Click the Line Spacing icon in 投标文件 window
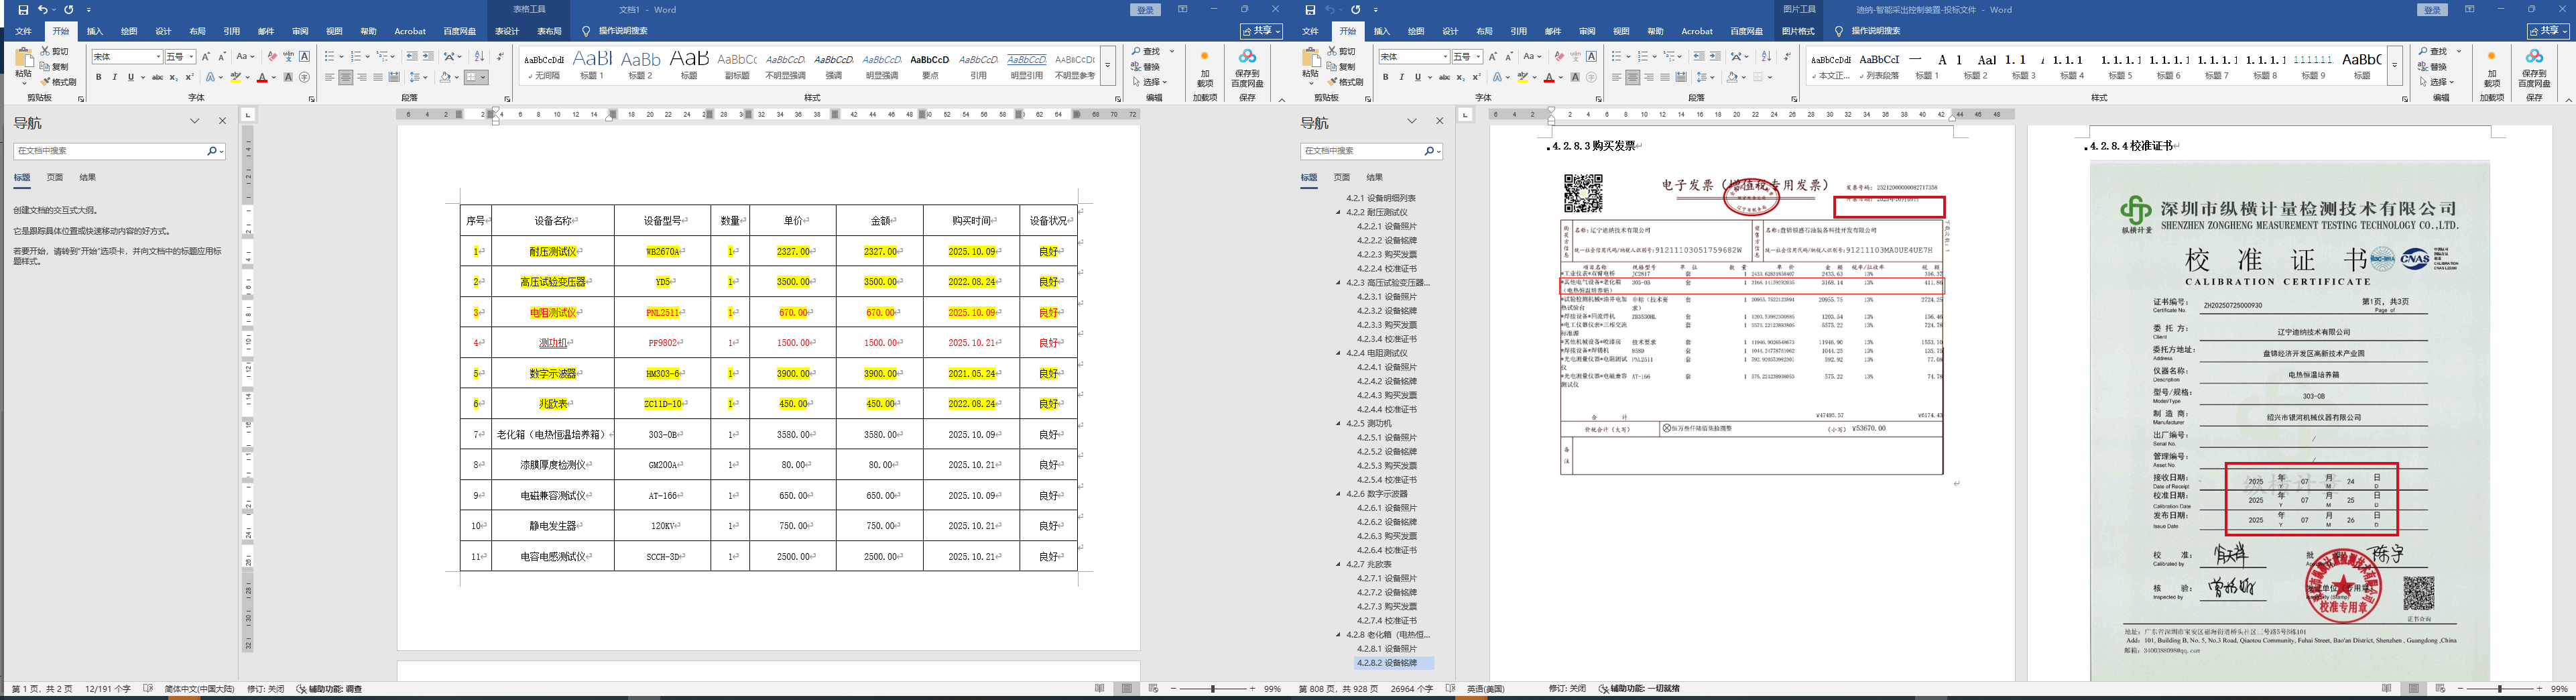 click(x=1703, y=77)
